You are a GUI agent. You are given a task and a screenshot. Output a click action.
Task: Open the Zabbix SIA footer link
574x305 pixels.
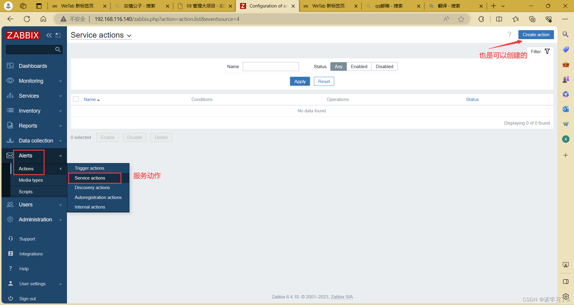[x=342, y=297]
